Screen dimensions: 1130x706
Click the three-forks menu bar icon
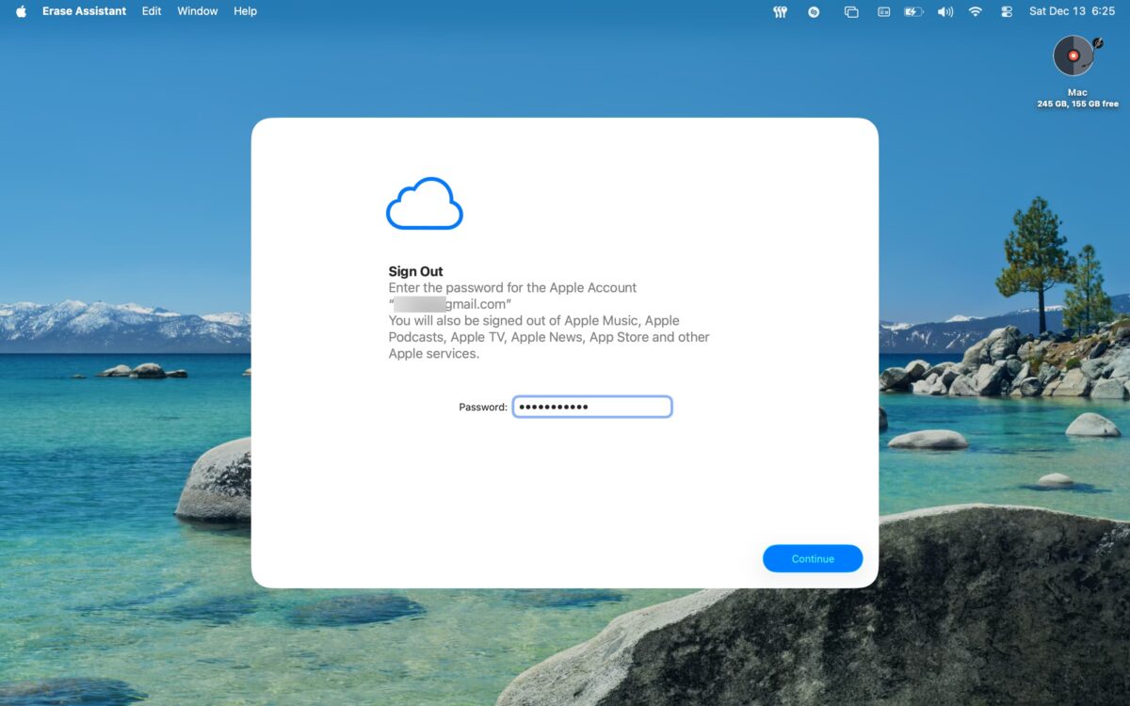click(780, 11)
